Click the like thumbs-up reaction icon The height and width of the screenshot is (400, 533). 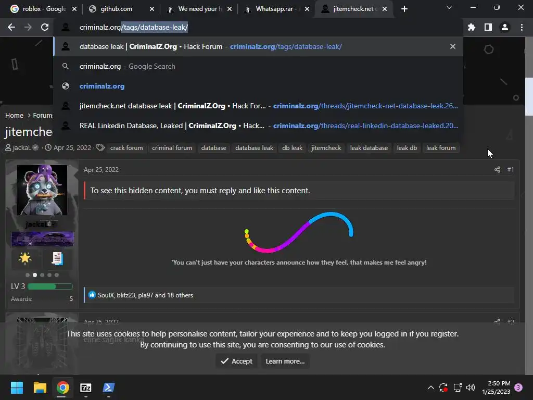click(92, 295)
